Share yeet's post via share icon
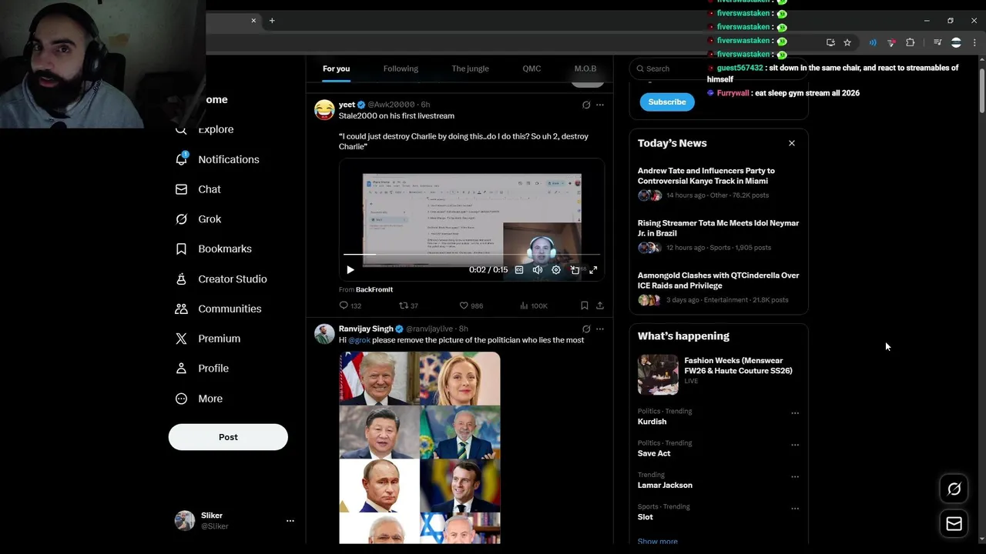The image size is (986, 554). (599, 305)
